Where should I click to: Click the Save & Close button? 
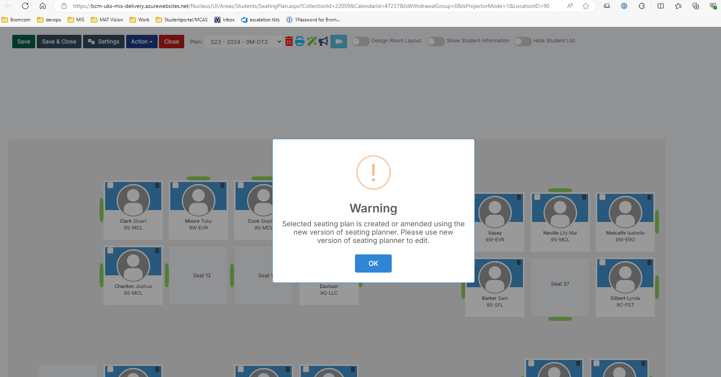[x=59, y=42]
